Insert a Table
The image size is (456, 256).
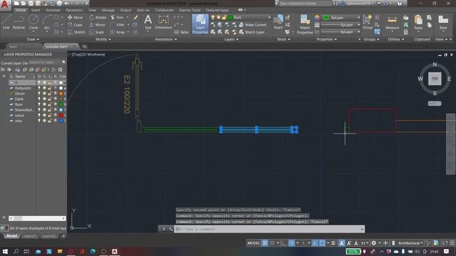(182, 32)
